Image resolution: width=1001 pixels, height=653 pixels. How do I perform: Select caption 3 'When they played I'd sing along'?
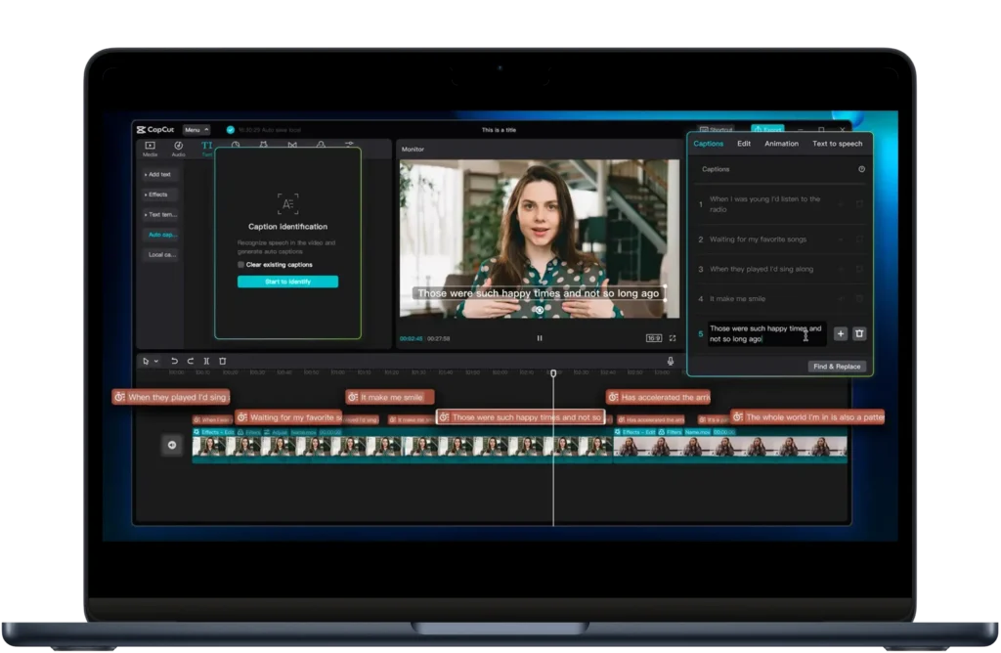point(781,270)
